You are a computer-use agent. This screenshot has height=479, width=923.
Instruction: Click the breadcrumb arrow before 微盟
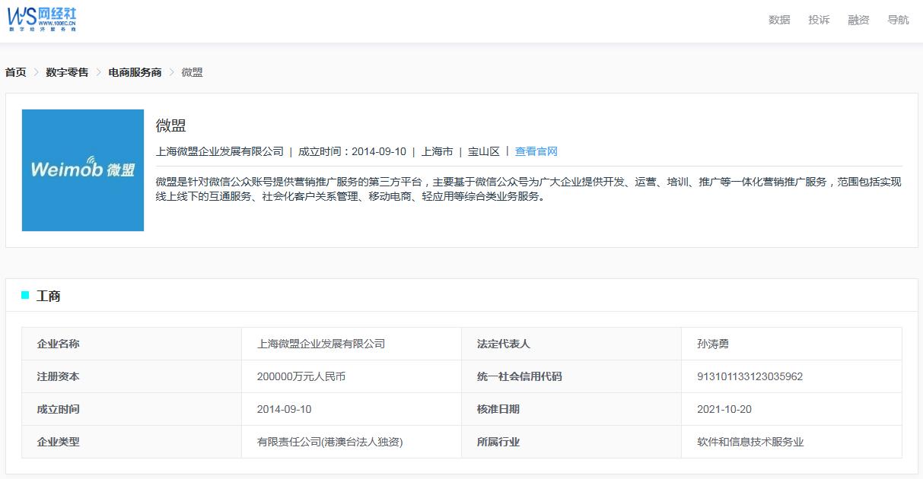click(172, 72)
